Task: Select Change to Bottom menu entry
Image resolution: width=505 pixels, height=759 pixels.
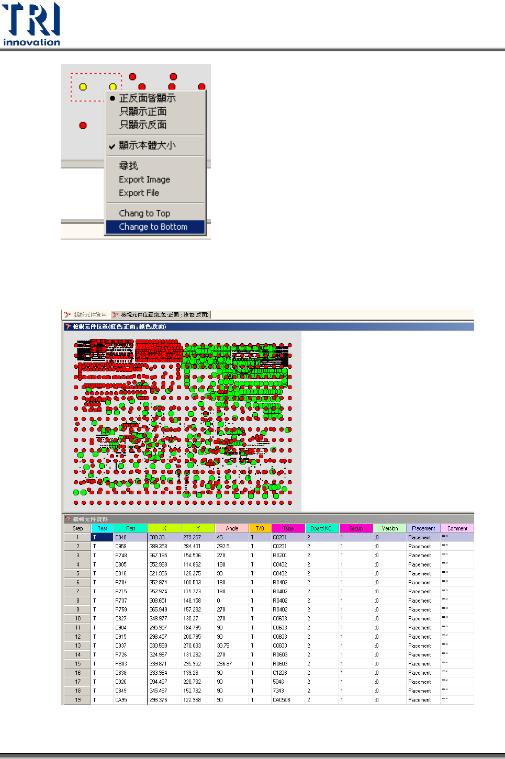Action: [x=155, y=227]
